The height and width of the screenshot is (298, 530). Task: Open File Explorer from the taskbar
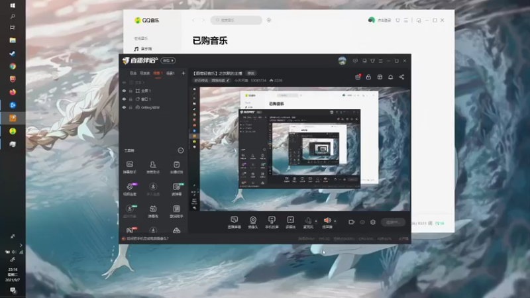click(x=13, y=40)
